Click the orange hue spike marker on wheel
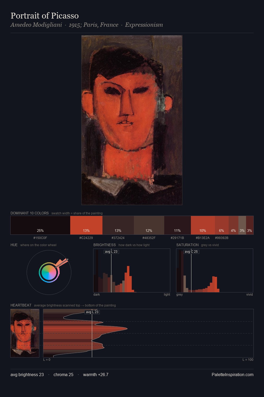Screen dimensions: 264x397 (x=62, y=263)
